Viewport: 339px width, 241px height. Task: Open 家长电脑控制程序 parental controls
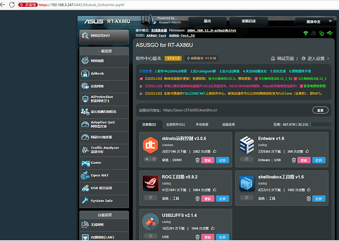[x=104, y=112]
